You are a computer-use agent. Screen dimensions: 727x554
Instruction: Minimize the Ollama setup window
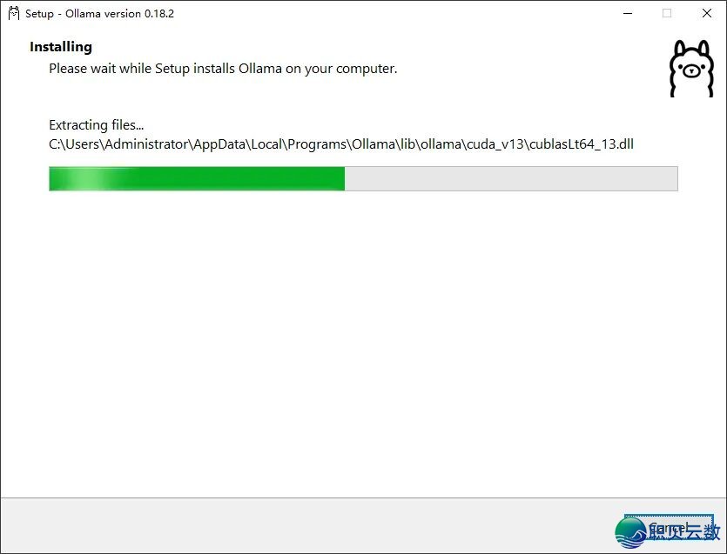point(628,13)
